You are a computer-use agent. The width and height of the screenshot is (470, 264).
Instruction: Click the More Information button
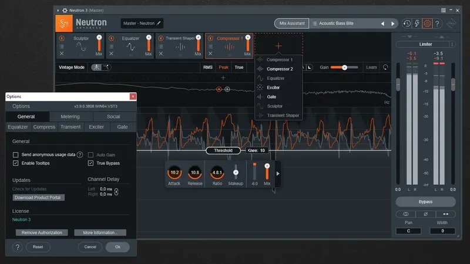(x=100, y=232)
